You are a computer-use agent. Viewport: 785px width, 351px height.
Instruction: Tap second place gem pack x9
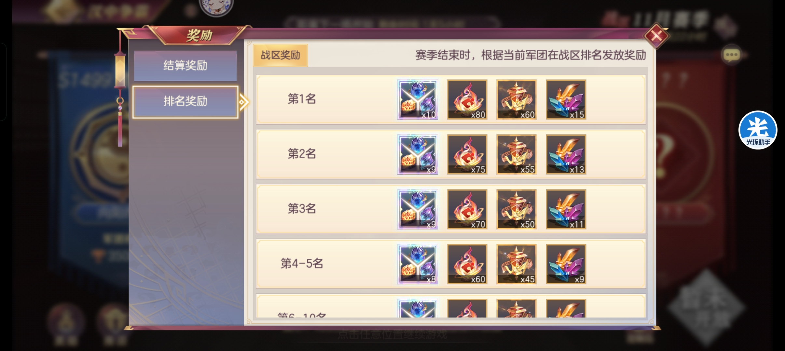[418, 154]
